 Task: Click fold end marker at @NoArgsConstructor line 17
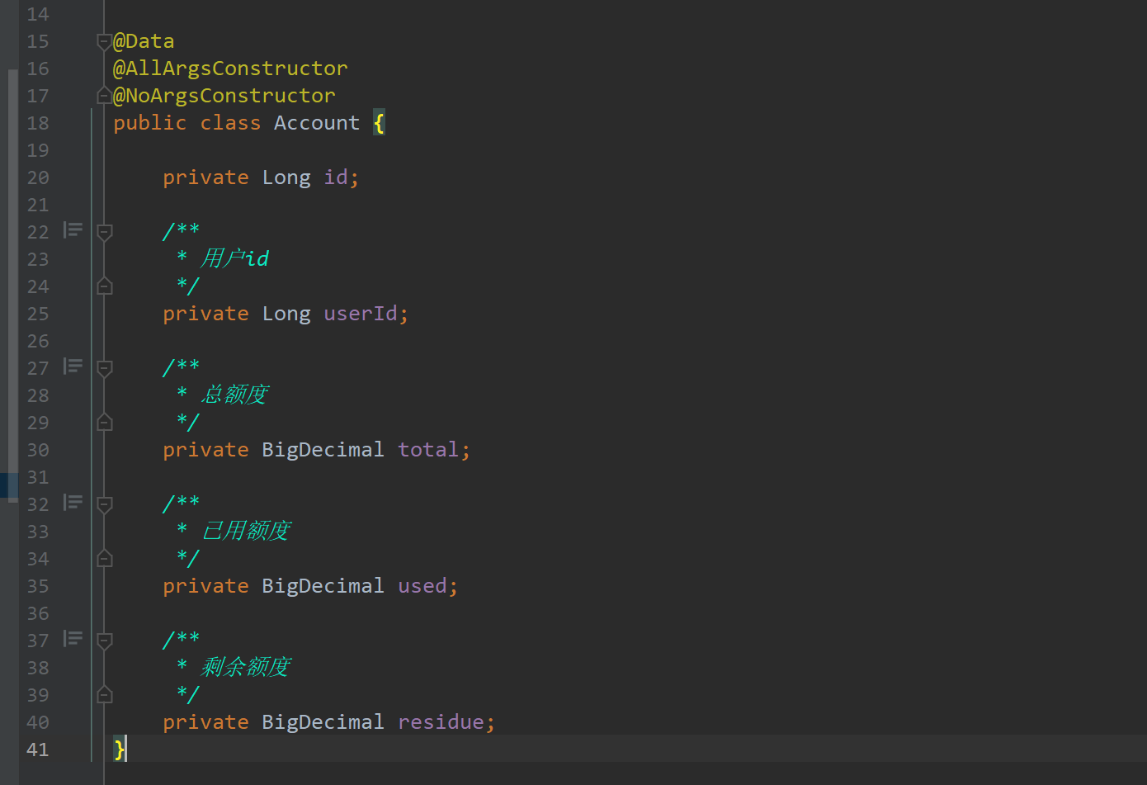coord(104,96)
